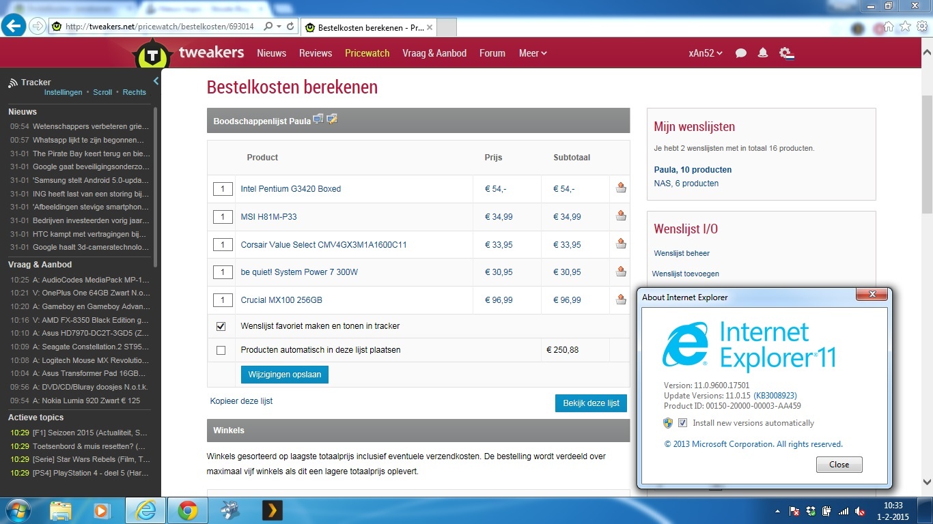Click the muted volume tray icon

tap(859, 511)
